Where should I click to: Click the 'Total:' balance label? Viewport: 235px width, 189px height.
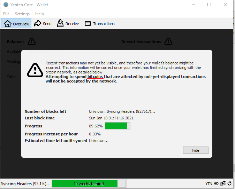[12, 77]
